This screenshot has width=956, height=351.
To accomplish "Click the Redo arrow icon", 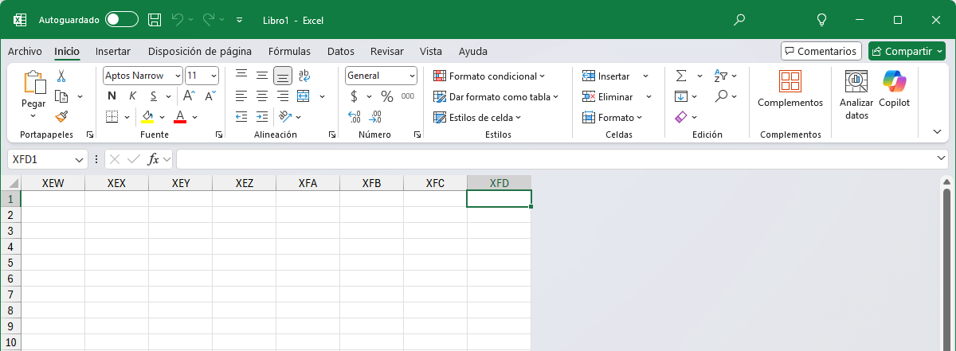I will pos(209,19).
